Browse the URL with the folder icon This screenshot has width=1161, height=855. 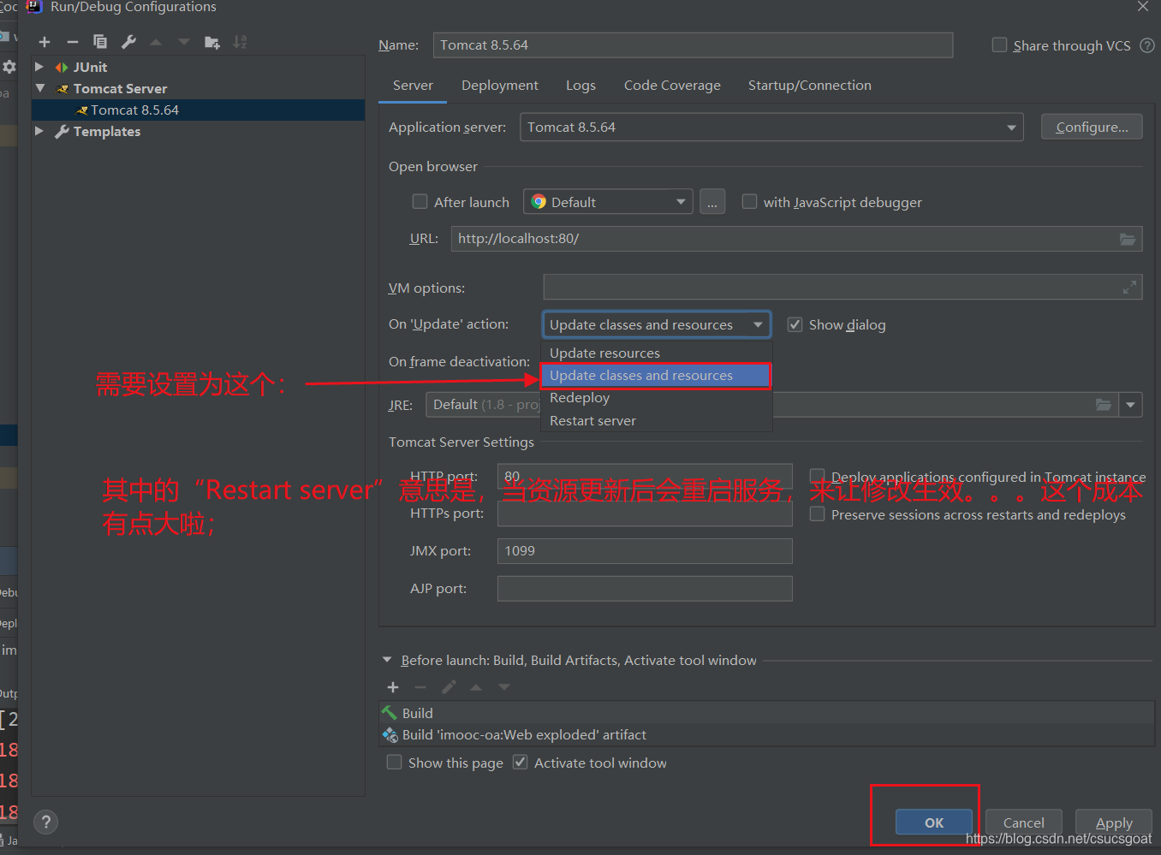[x=1128, y=239]
